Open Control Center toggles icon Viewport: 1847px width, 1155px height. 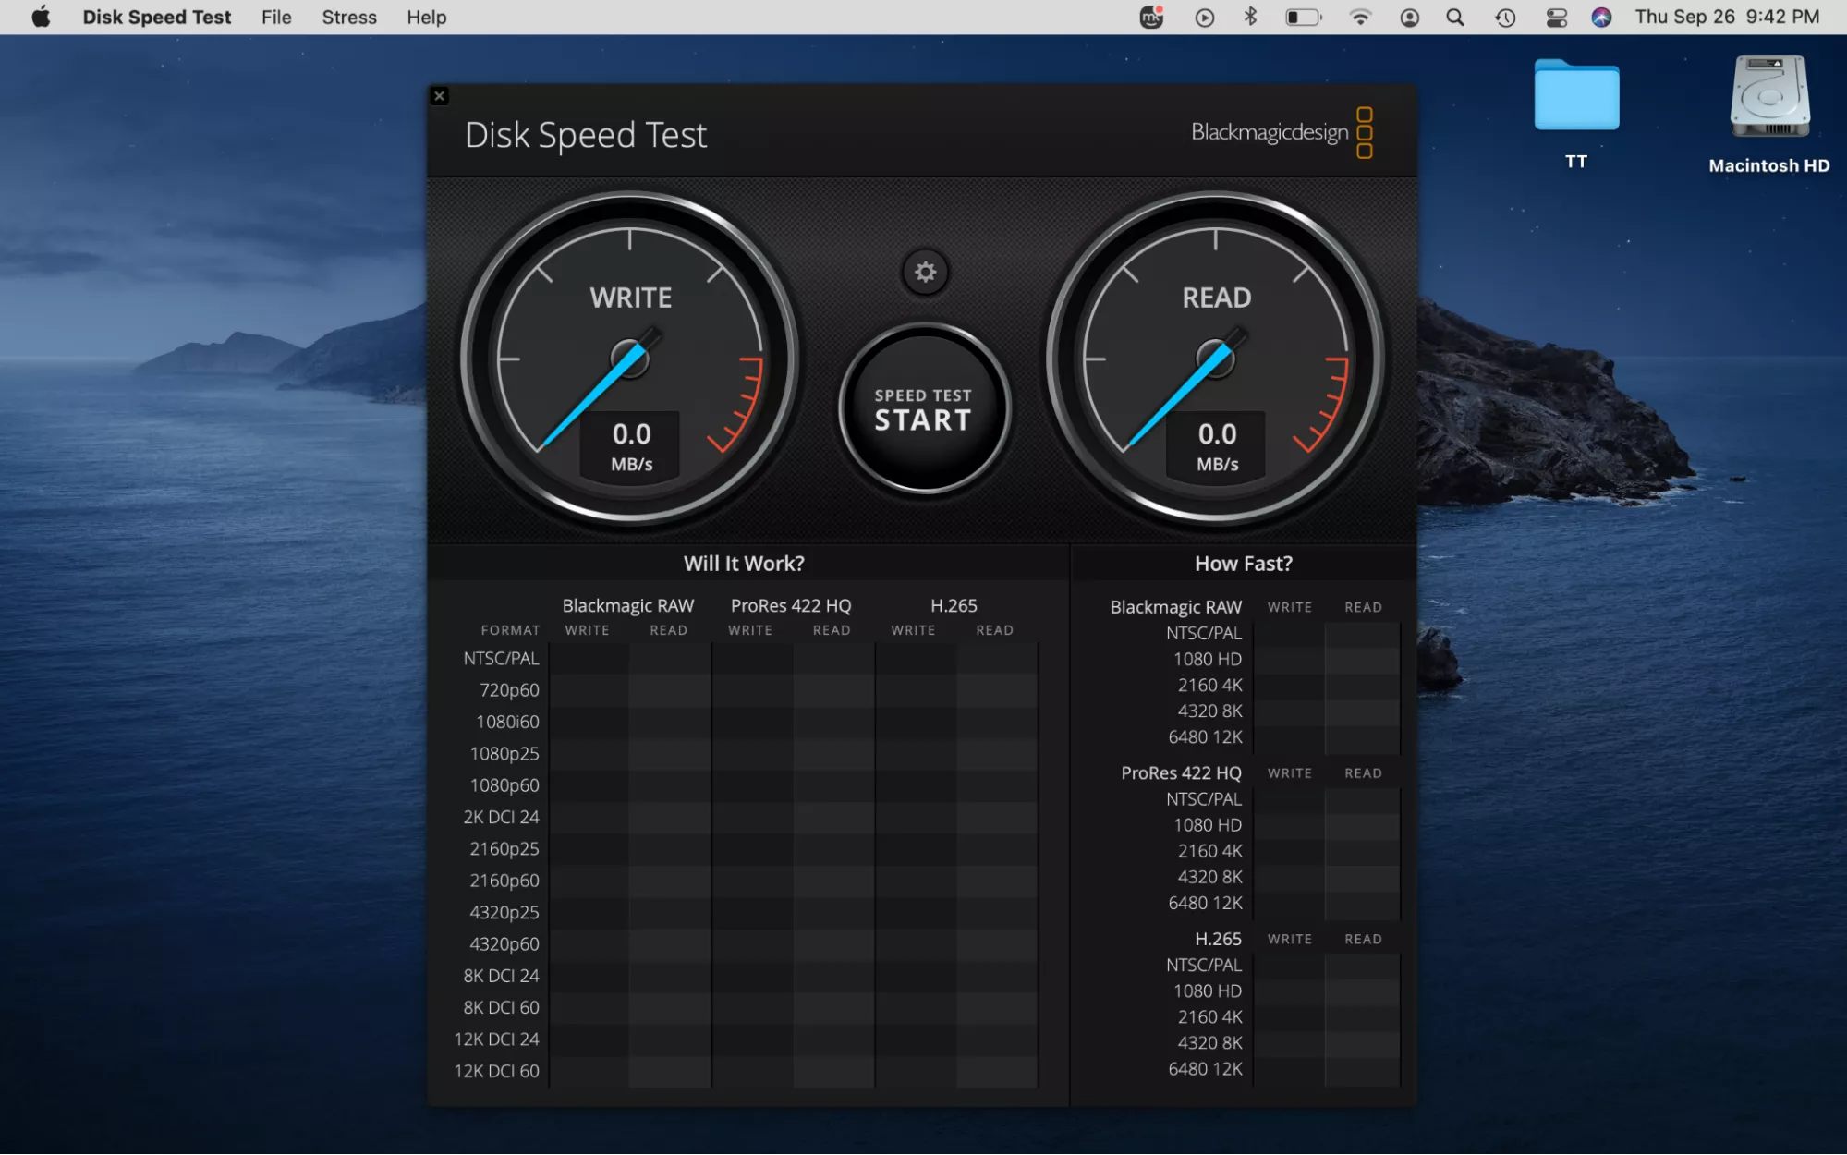tap(1556, 18)
